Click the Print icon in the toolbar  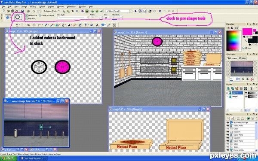pyautogui.click(x=28, y=11)
